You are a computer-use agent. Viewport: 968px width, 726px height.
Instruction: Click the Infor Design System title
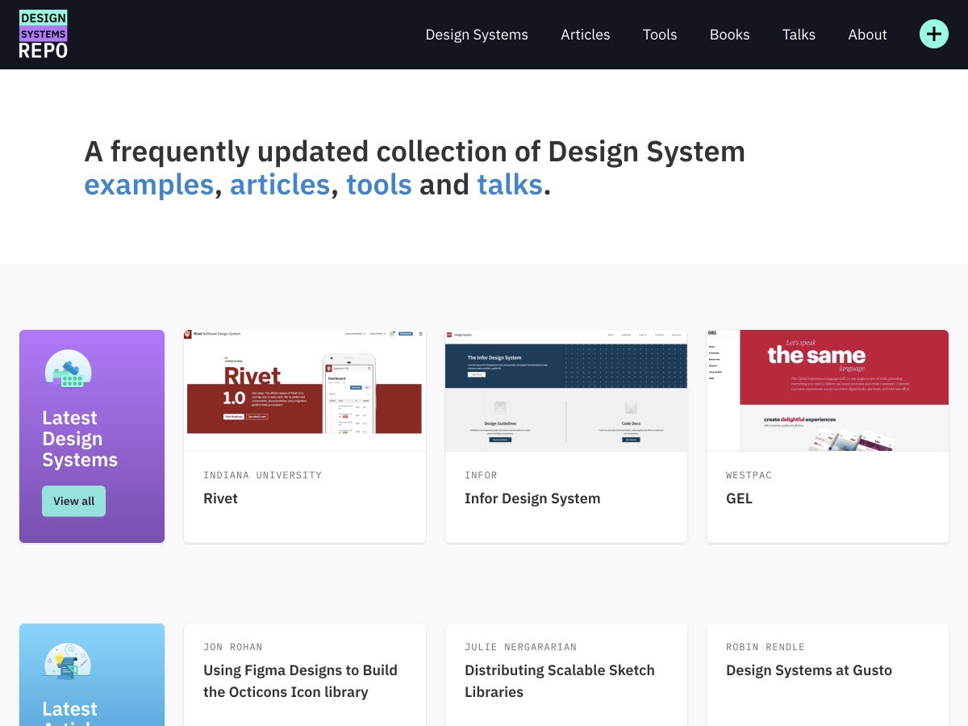click(532, 499)
